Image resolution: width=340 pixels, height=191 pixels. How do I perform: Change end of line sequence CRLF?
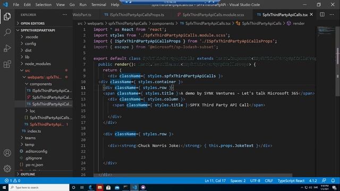pyautogui.click(x=269, y=180)
